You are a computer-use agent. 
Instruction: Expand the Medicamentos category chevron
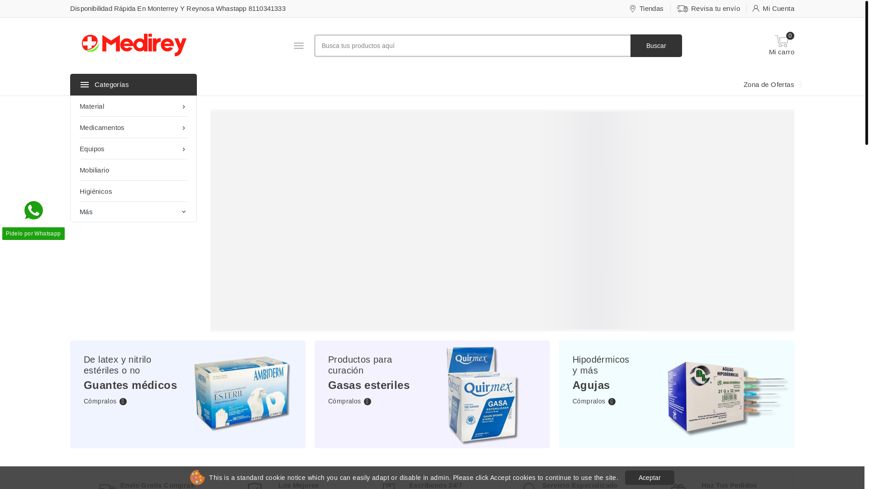(x=184, y=128)
